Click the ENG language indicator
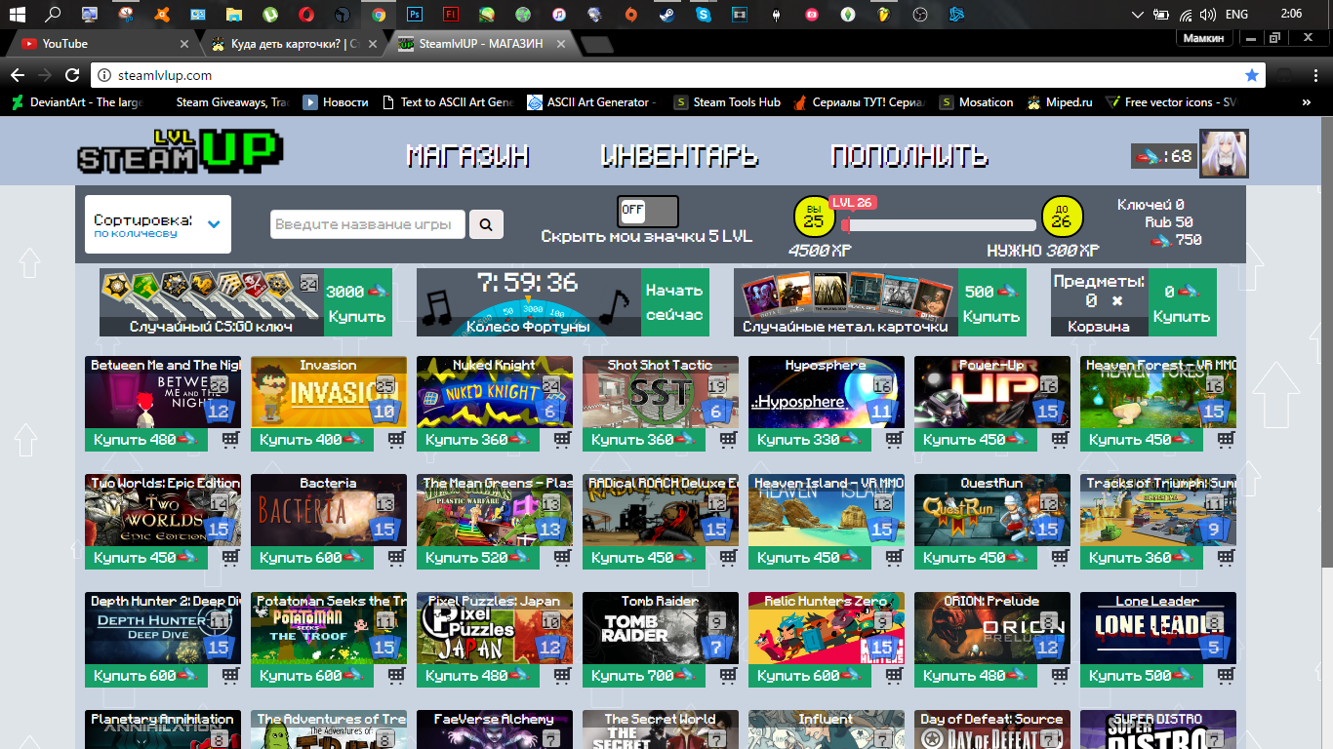The height and width of the screenshot is (749, 1333). point(1236,15)
